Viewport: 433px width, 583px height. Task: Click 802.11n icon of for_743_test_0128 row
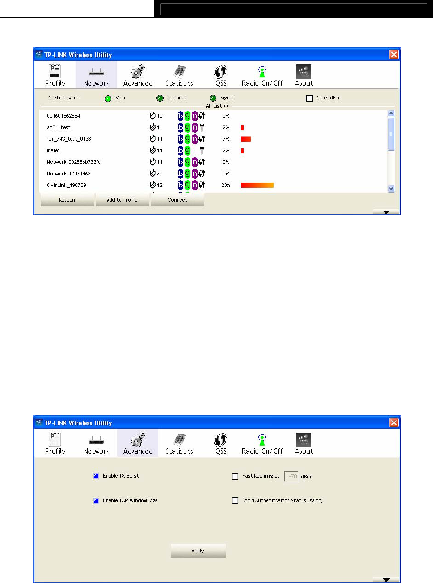[x=195, y=139]
